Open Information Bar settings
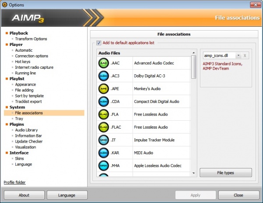 coord(28,136)
